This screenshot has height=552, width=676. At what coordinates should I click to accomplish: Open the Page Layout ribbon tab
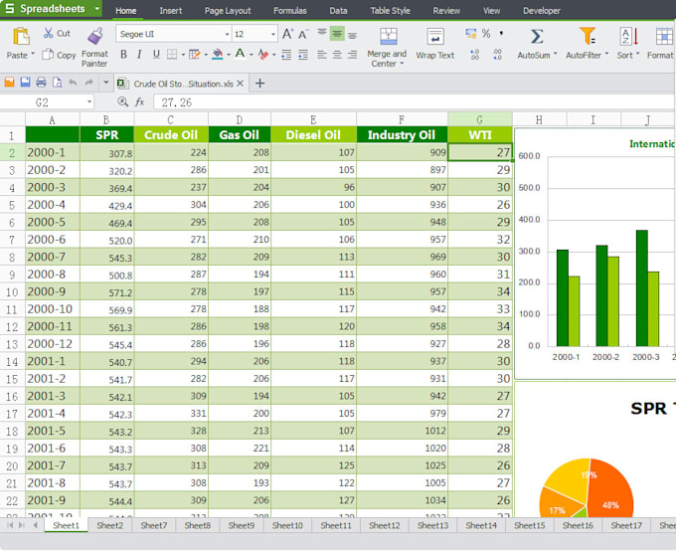228,11
